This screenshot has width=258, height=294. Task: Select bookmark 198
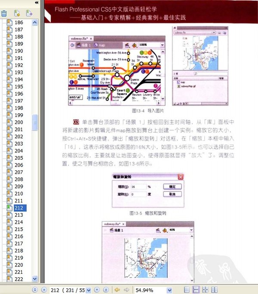[19, 108]
